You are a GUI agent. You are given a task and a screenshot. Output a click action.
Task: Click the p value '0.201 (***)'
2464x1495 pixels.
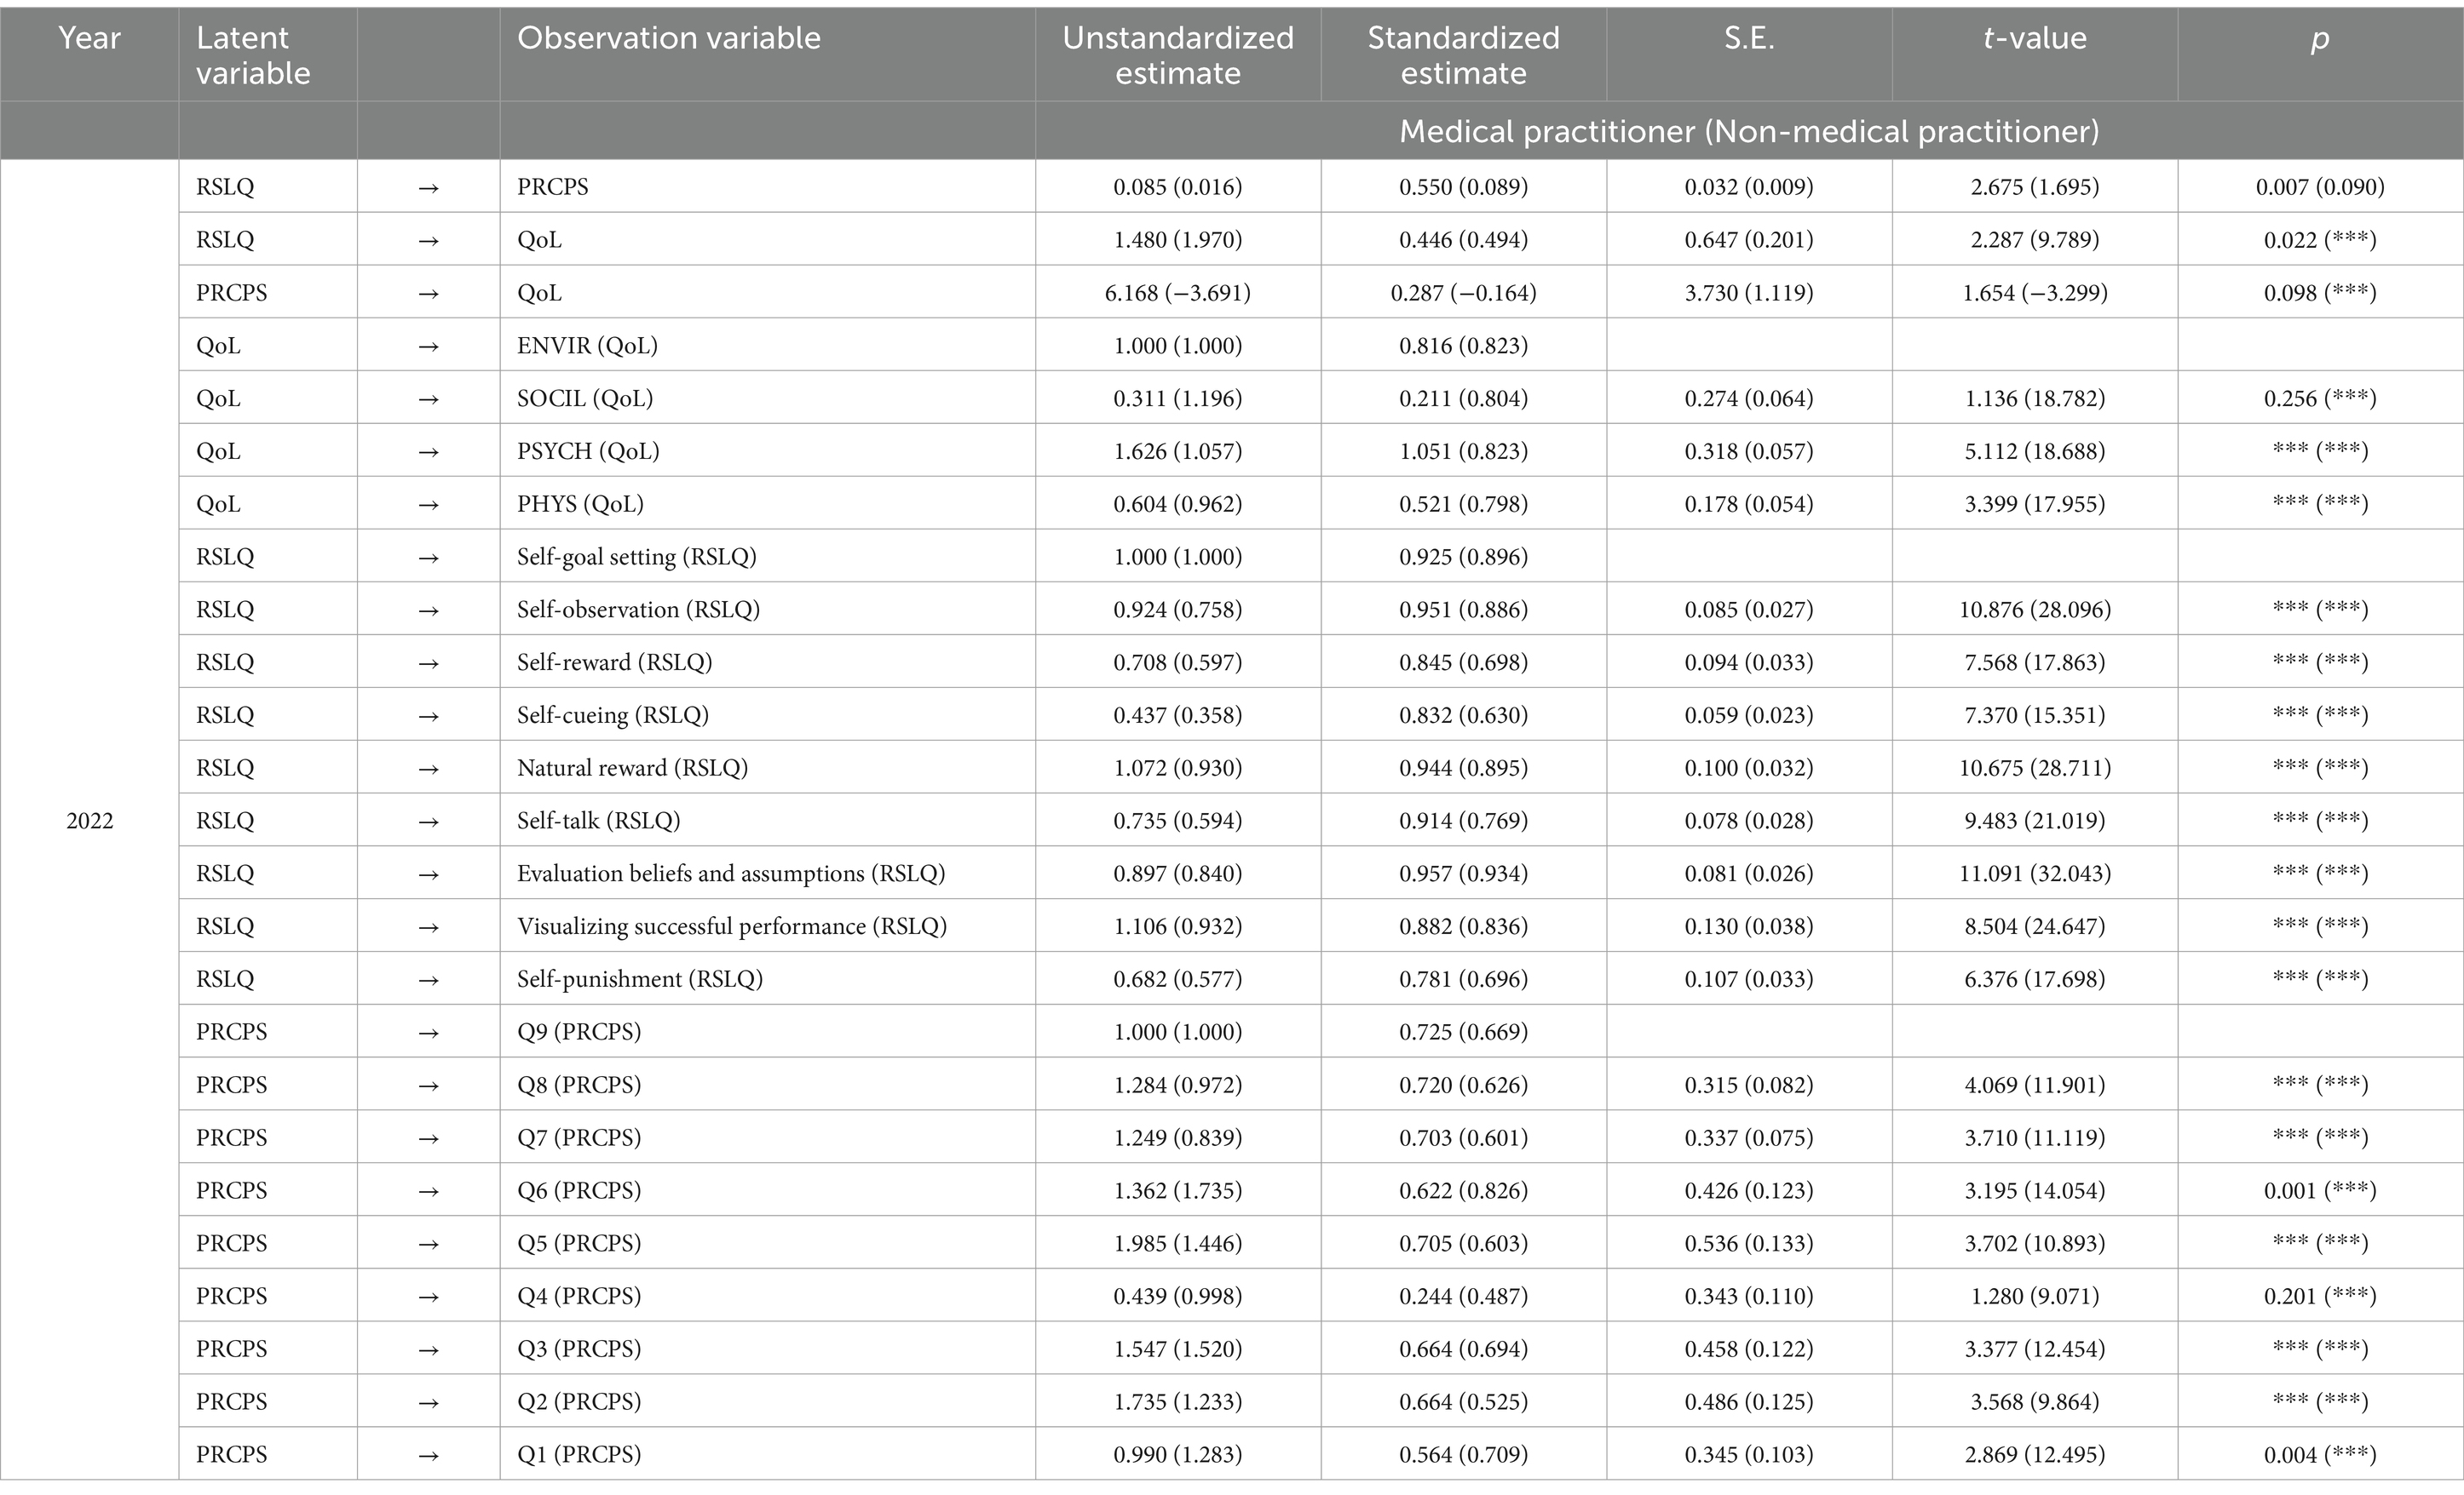2320,1296
